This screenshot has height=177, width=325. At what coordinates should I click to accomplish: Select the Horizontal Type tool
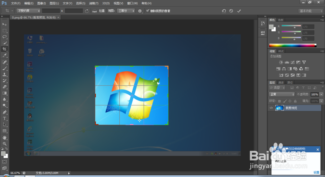4,118
